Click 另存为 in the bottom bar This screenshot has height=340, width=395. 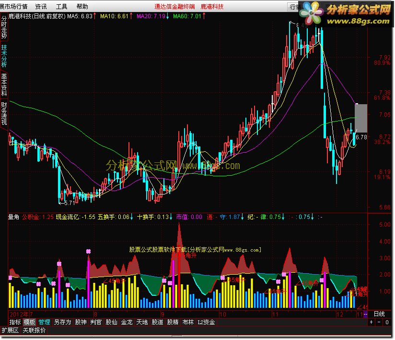click(62, 322)
